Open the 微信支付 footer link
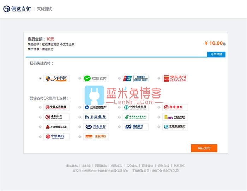This screenshot has height=191, width=247. click(x=117, y=166)
